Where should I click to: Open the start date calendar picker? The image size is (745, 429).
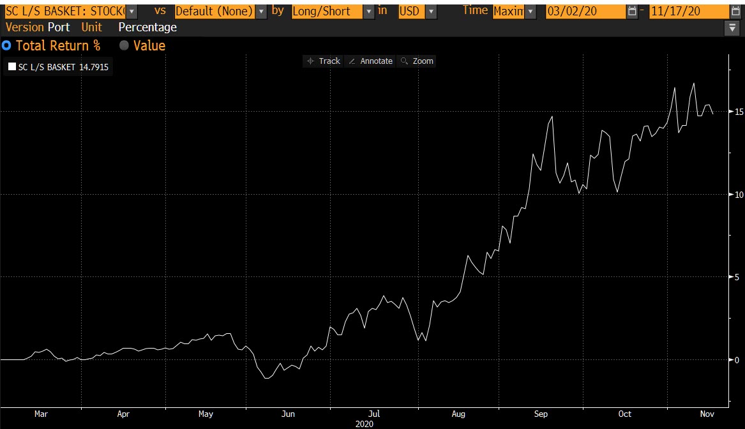click(x=632, y=11)
